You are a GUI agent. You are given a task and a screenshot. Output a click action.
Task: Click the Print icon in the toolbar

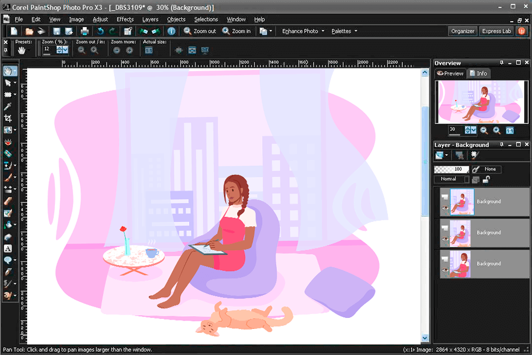tap(85, 31)
